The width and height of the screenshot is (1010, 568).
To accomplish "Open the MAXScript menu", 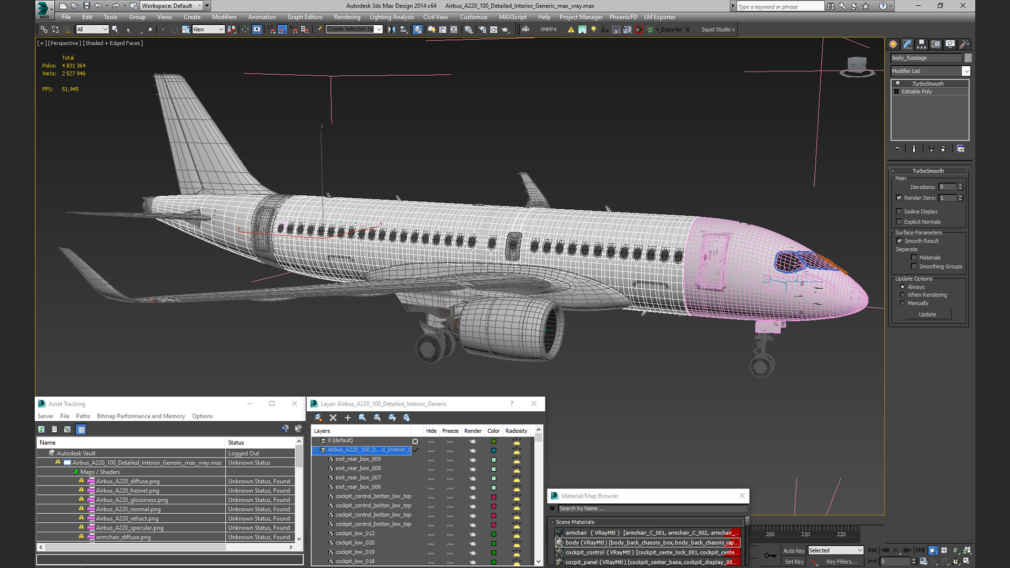I will (x=512, y=17).
